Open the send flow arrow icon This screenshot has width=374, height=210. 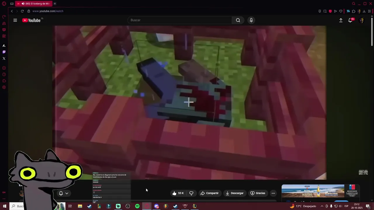tap(335, 11)
